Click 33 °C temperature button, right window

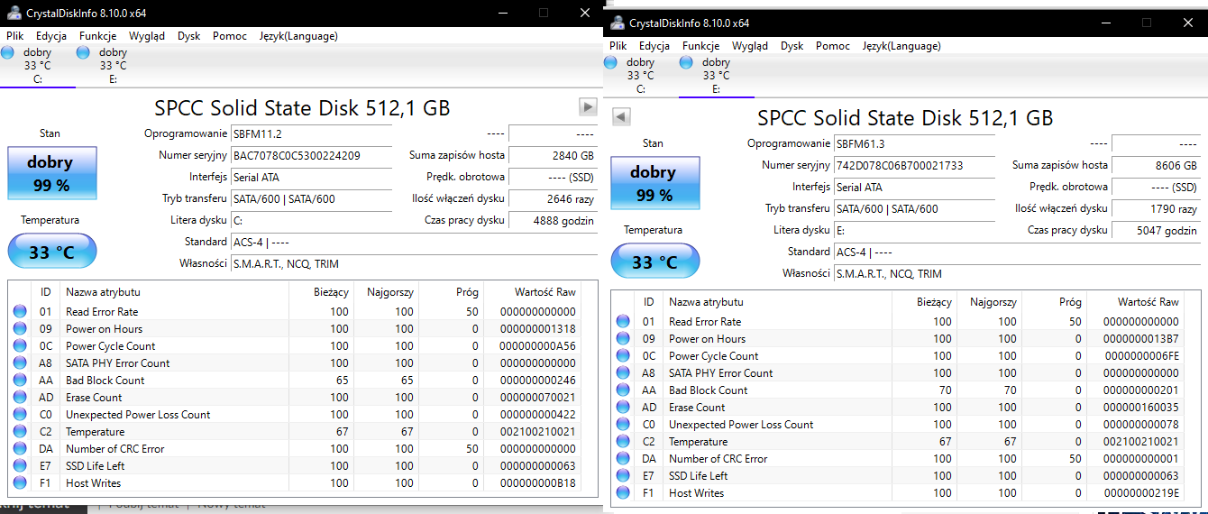[654, 262]
